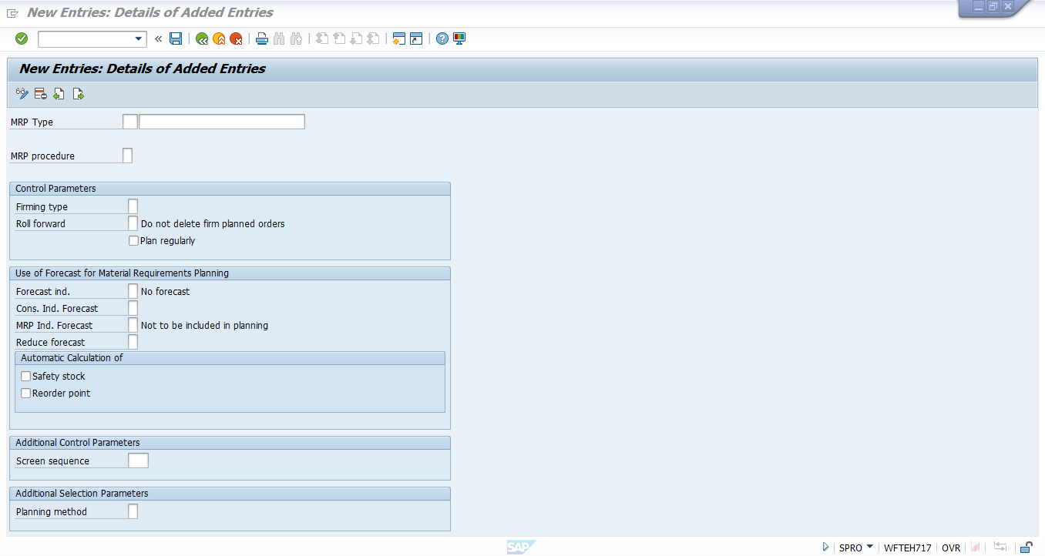Click the Last Page icon

(x=373, y=39)
